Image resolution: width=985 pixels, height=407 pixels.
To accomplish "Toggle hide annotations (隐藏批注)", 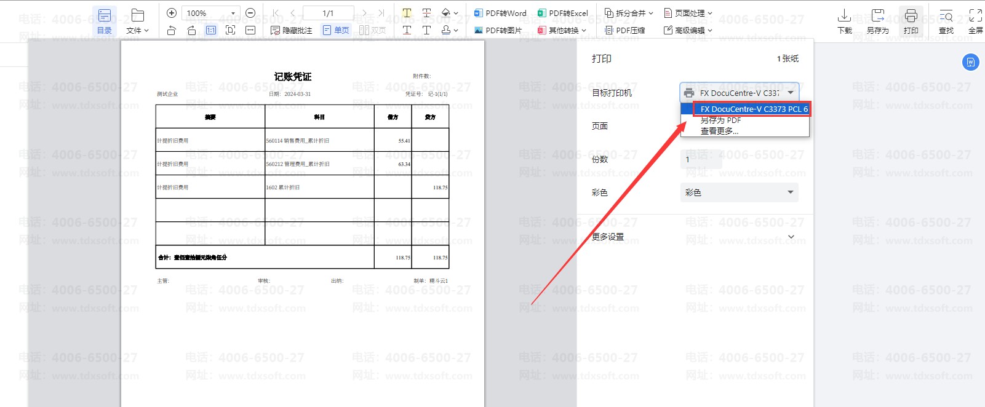I will [x=292, y=30].
